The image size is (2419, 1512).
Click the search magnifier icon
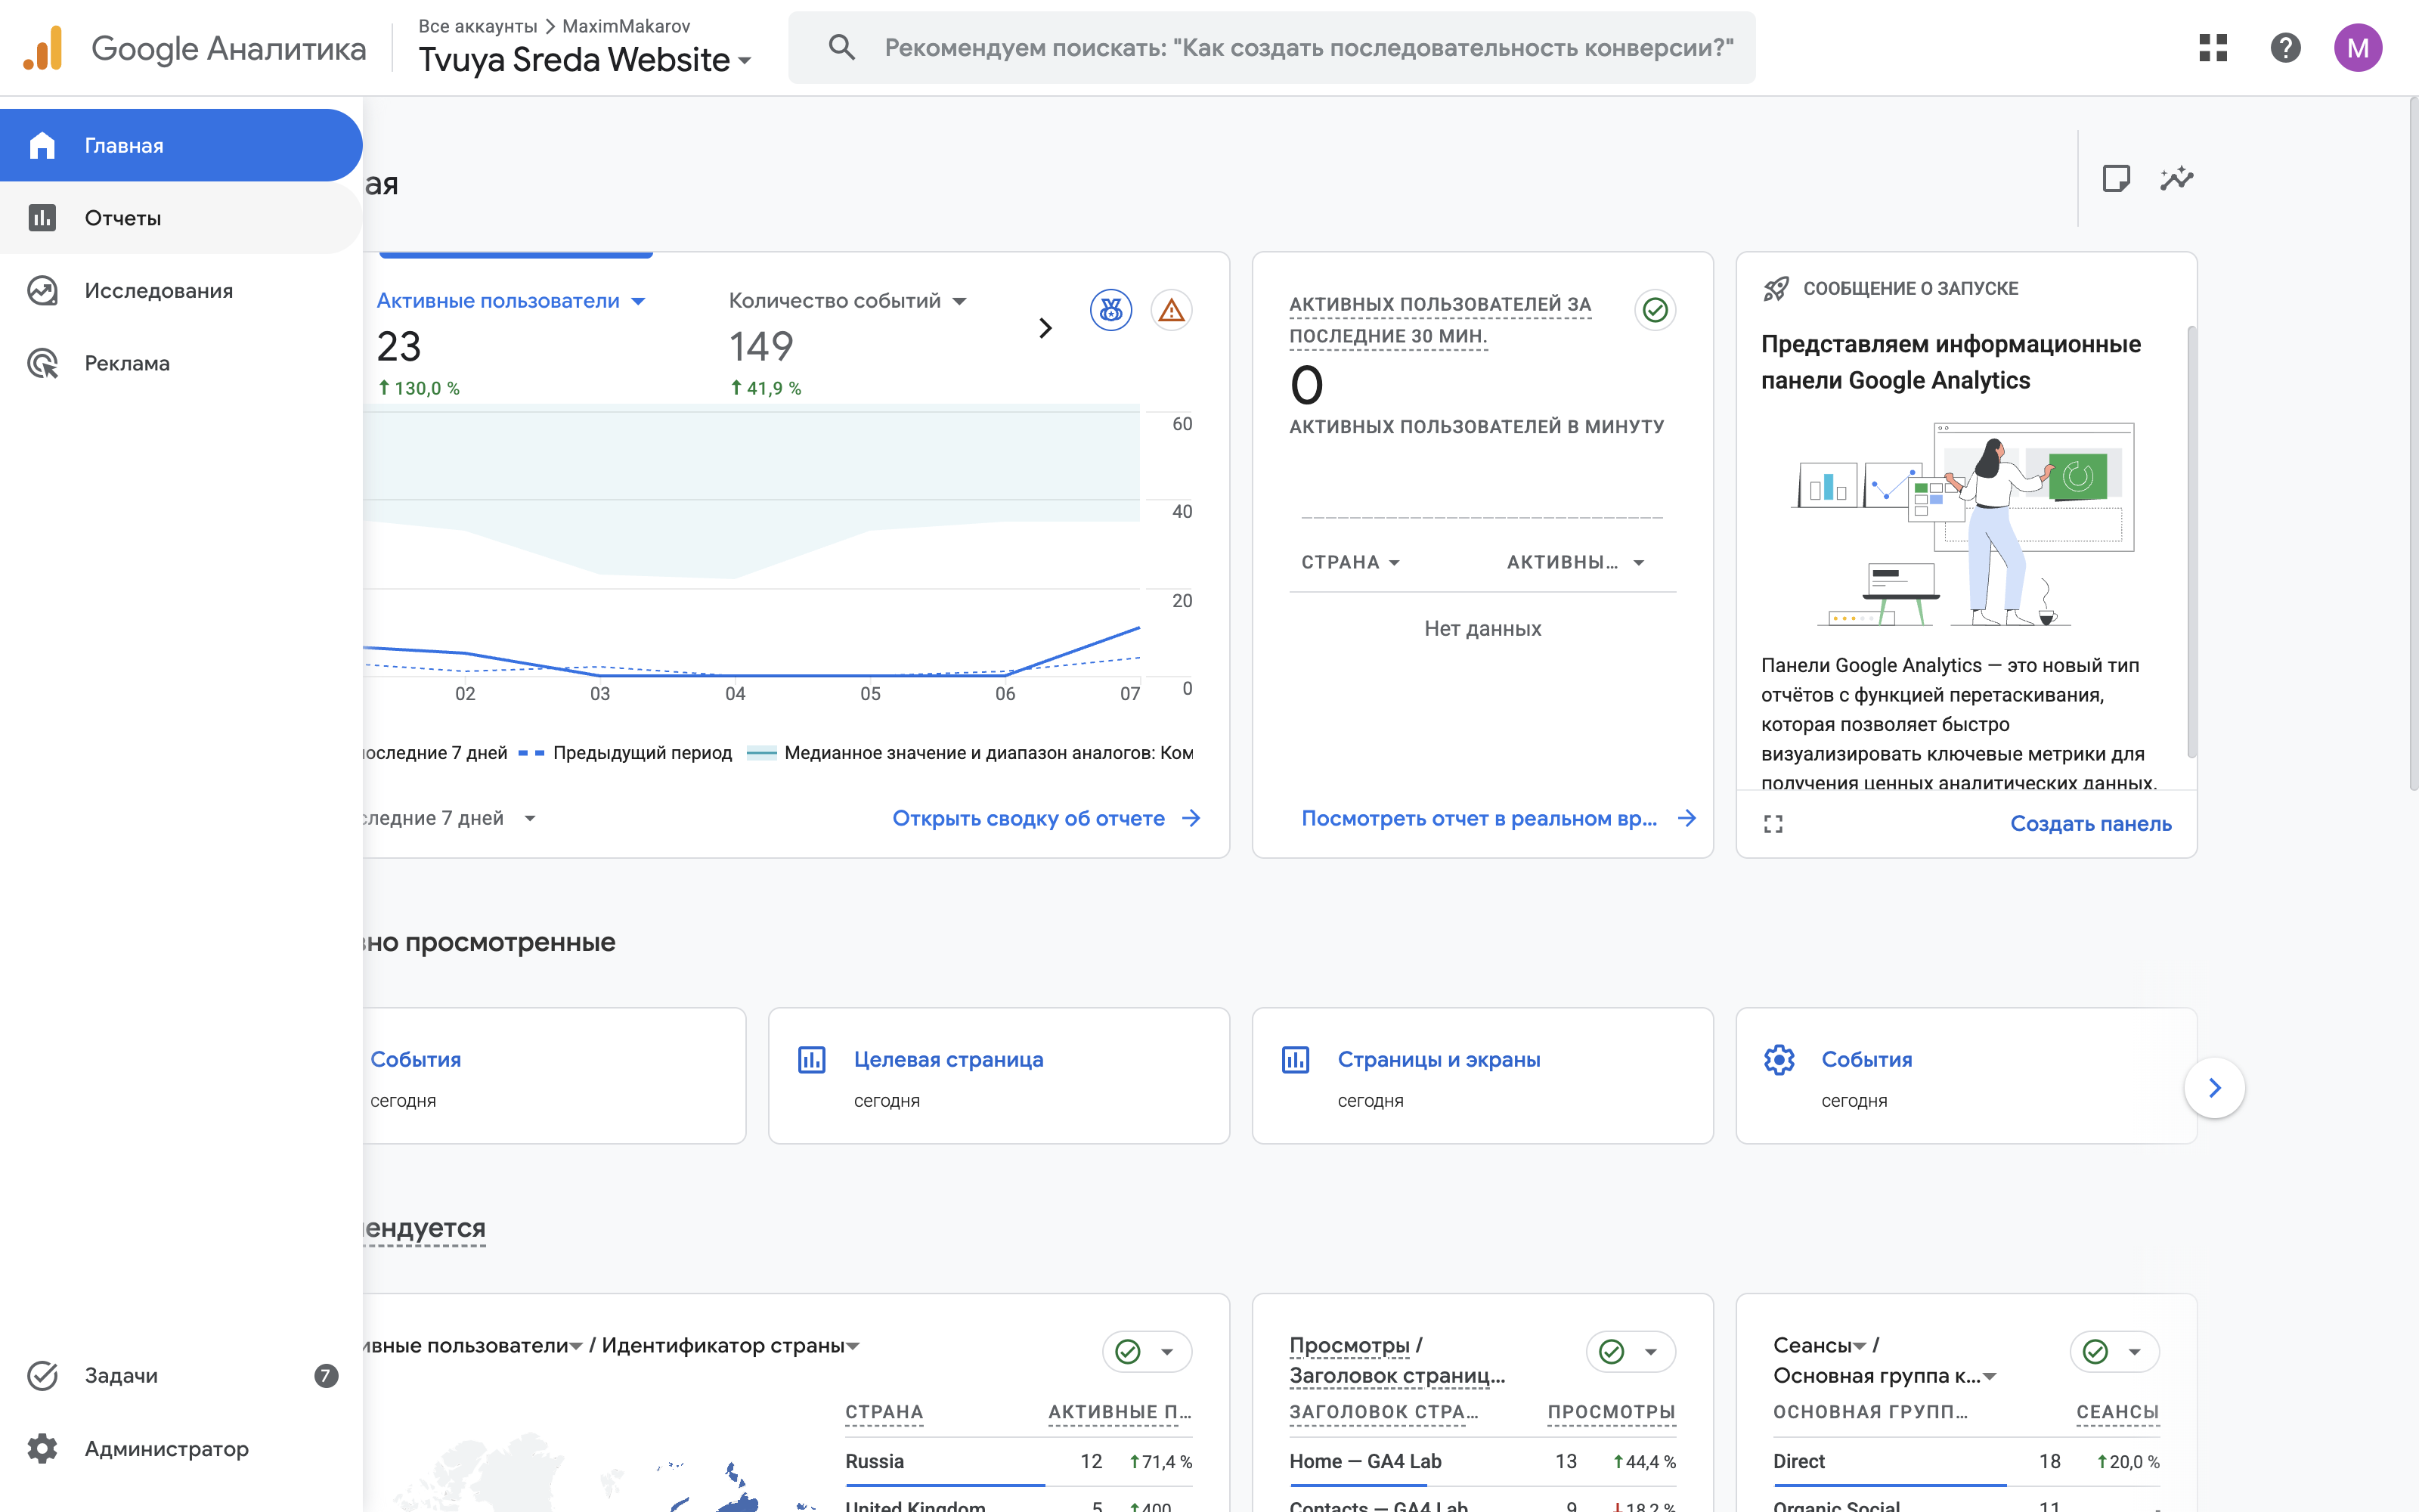point(841,47)
